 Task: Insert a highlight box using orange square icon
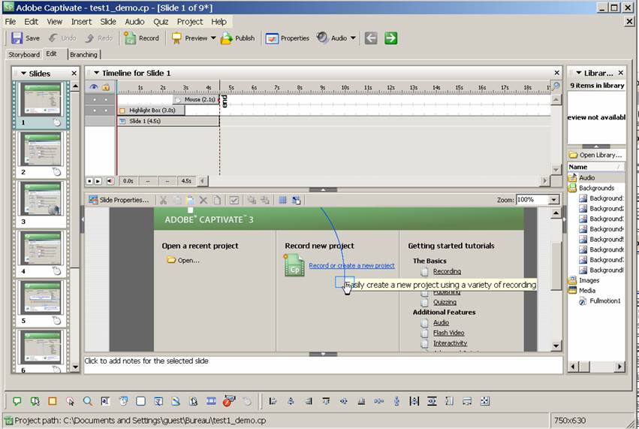(x=53, y=401)
